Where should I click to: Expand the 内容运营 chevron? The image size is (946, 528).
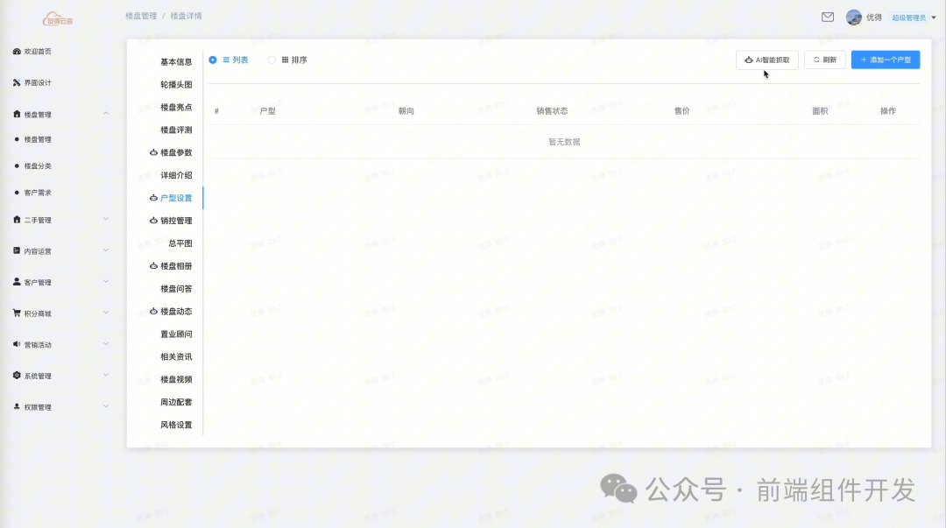tap(106, 250)
